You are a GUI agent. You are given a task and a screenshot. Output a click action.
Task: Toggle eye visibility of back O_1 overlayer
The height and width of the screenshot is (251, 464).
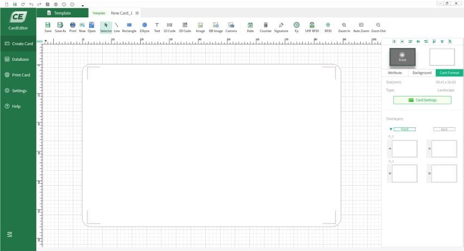point(429,173)
